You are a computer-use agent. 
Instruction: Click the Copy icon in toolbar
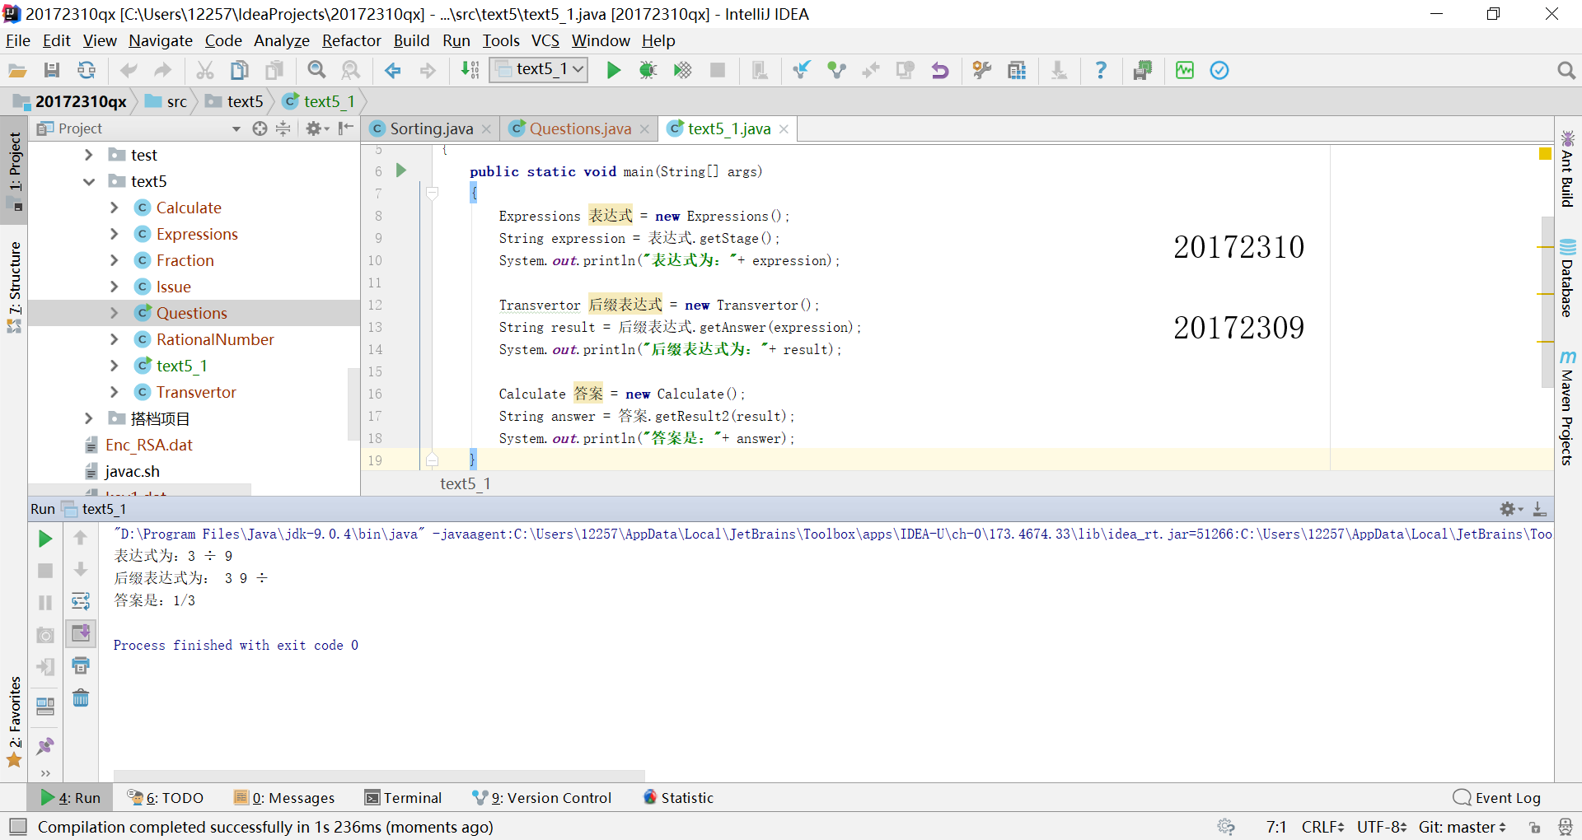240,71
